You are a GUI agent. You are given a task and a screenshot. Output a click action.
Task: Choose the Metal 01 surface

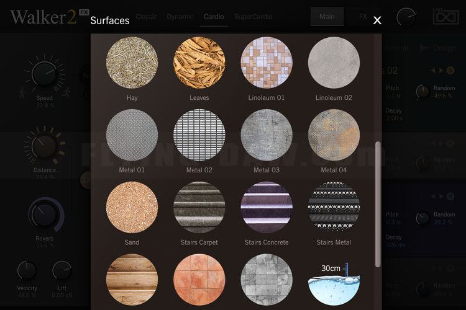pyautogui.click(x=132, y=135)
